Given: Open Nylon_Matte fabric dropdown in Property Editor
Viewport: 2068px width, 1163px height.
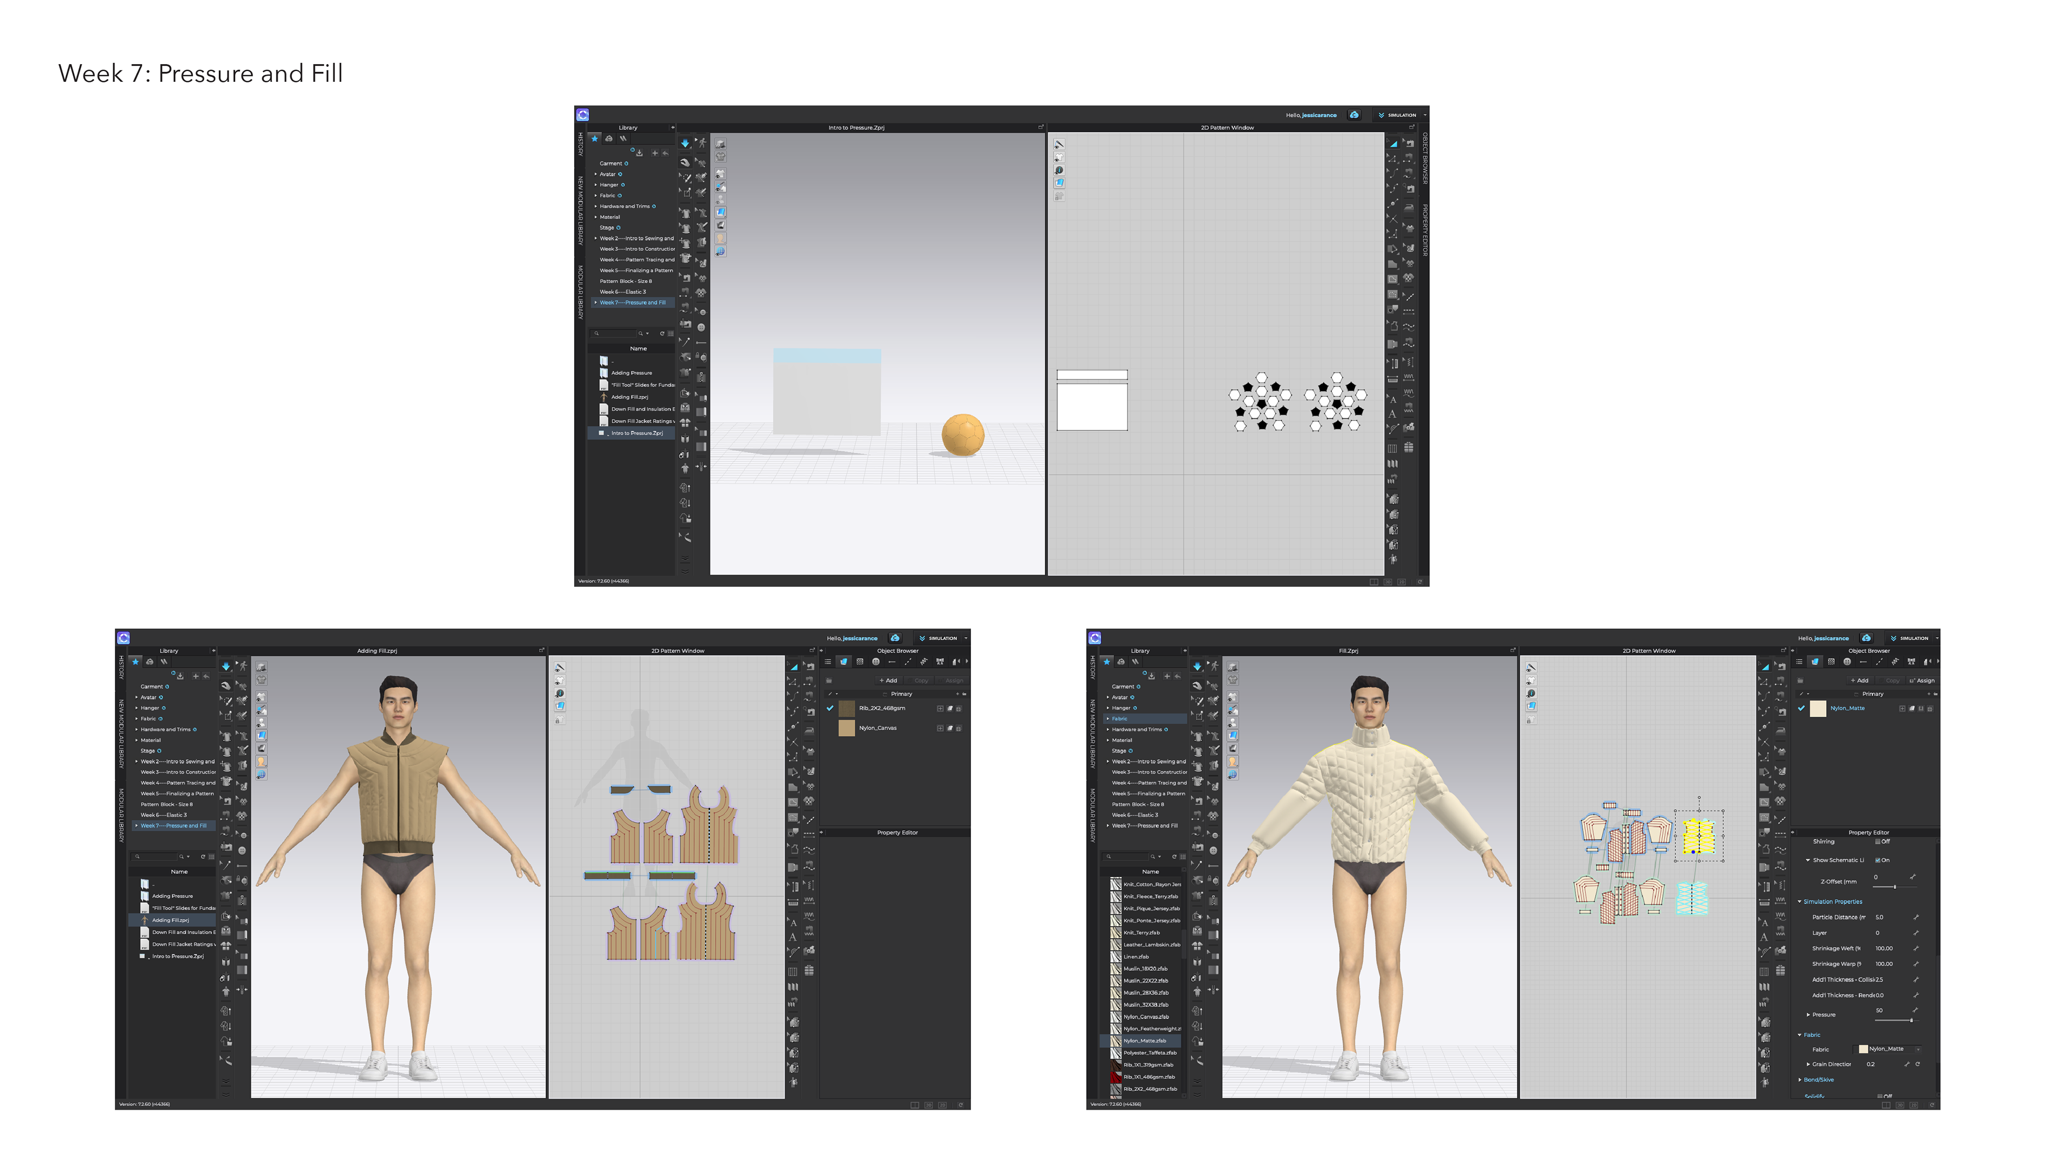Looking at the screenshot, I should coord(1918,1050).
